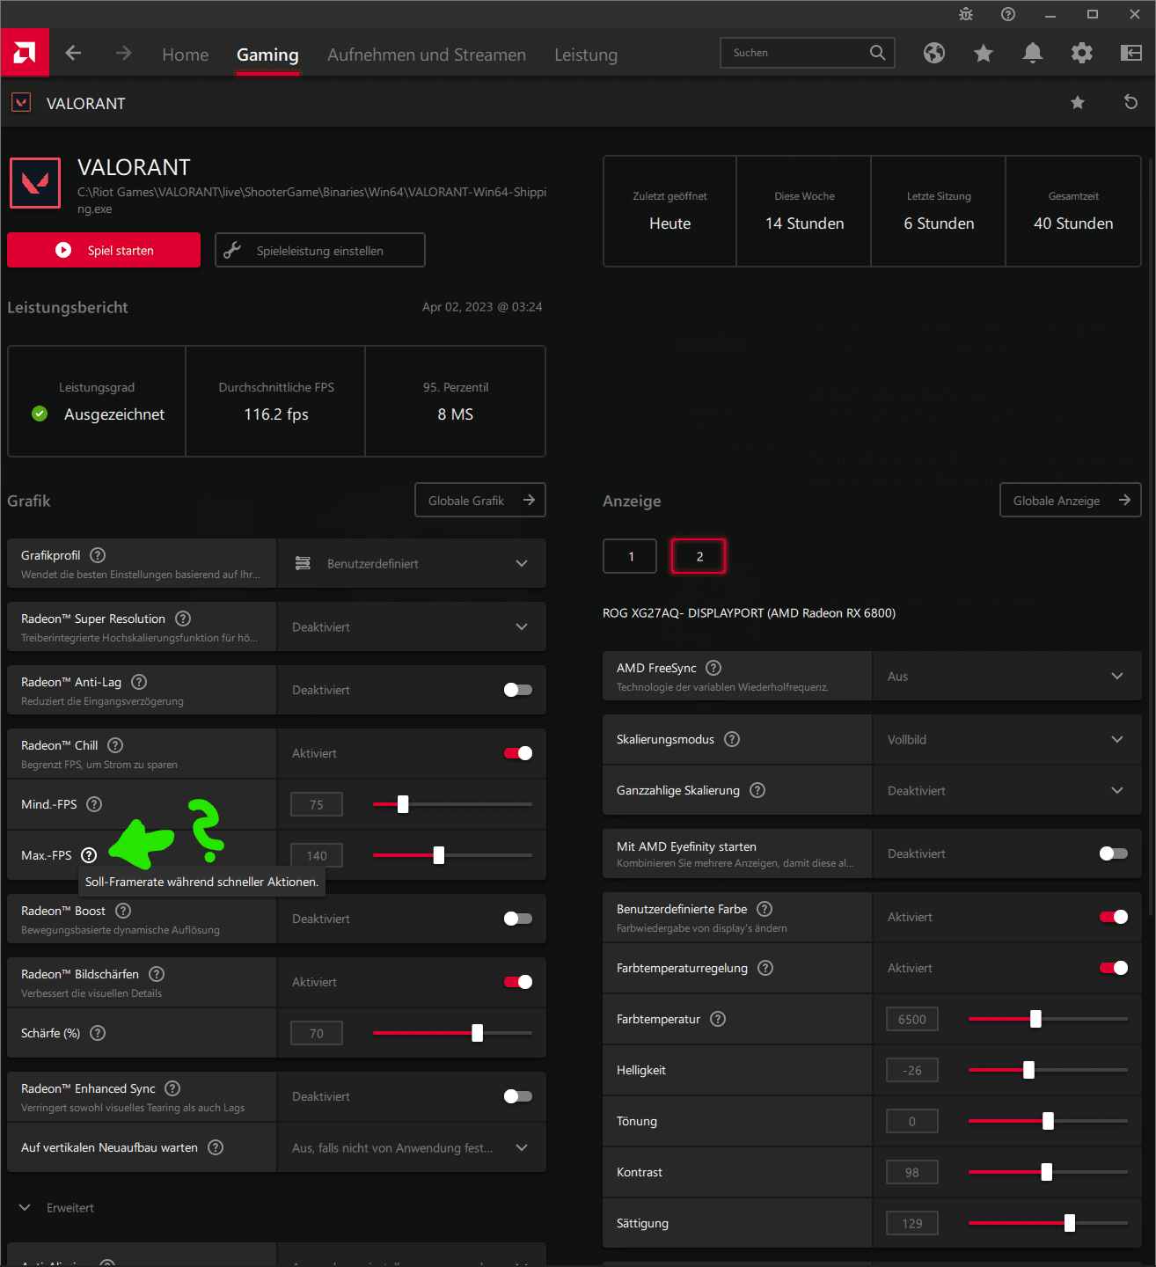This screenshot has width=1156, height=1267.
Task: Show help for Radeon Chill
Action: coord(115,745)
